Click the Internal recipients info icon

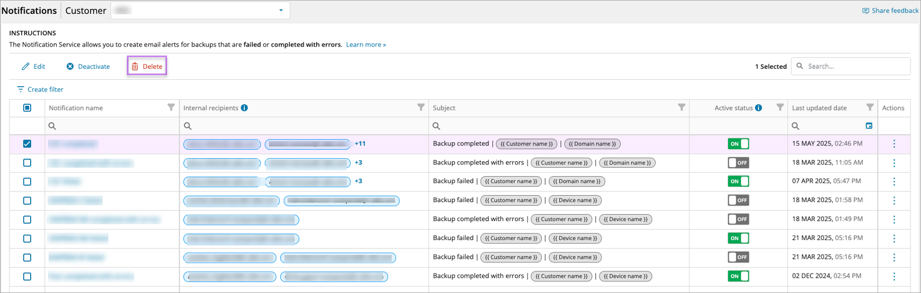click(x=244, y=108)
